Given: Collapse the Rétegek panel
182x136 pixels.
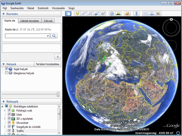Looking at the screenshot, I should coord(4,101).
